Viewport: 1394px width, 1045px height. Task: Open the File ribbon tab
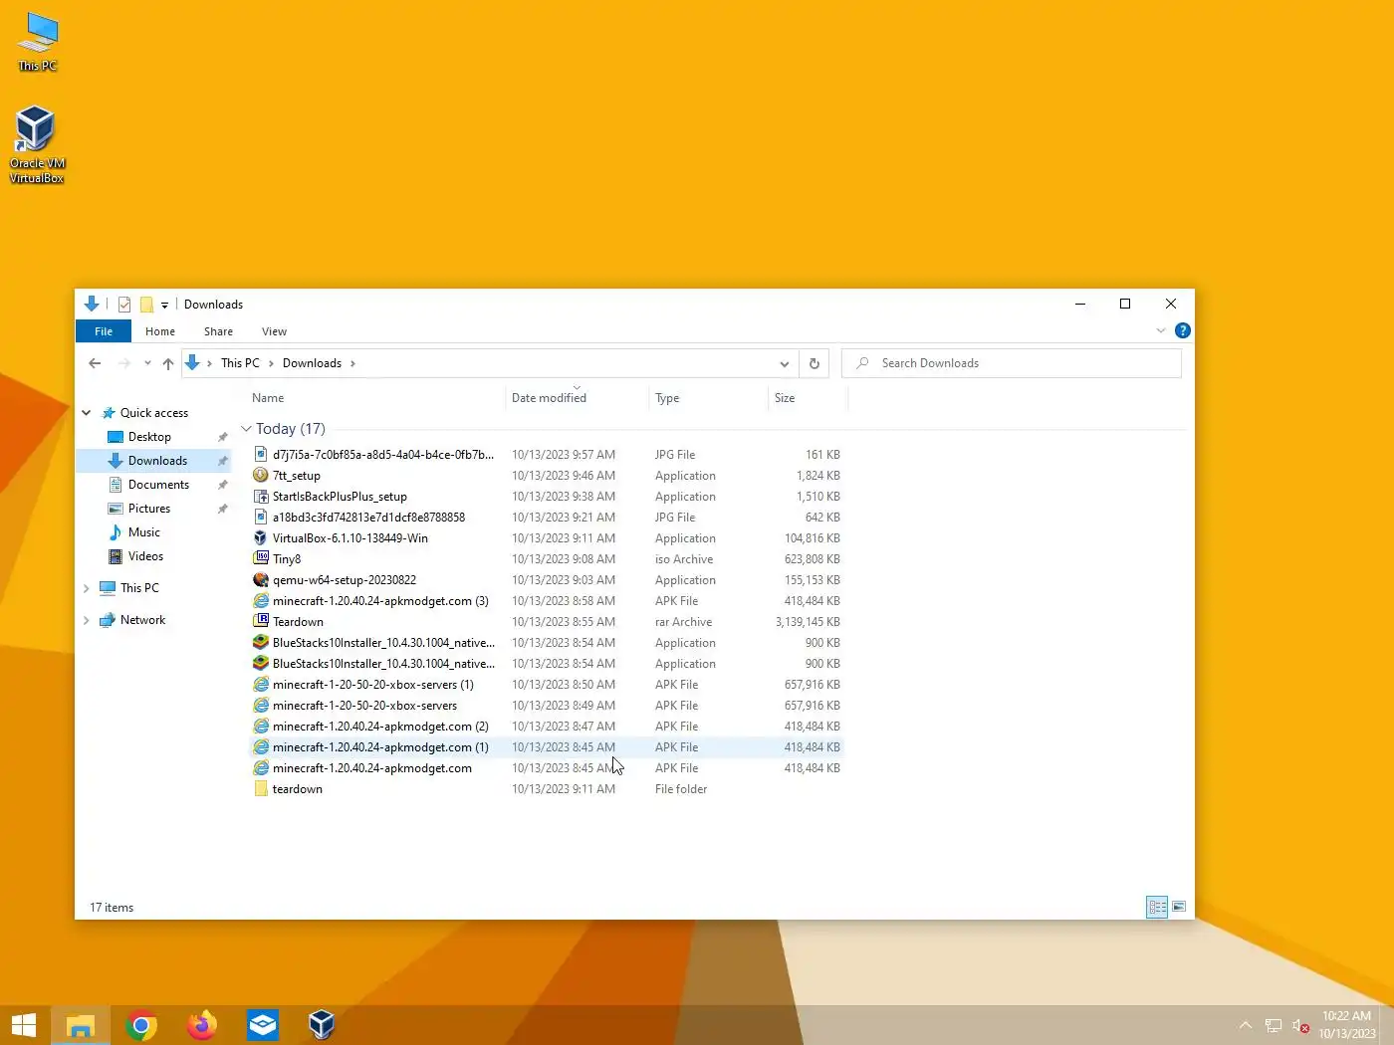click(104, 331)
